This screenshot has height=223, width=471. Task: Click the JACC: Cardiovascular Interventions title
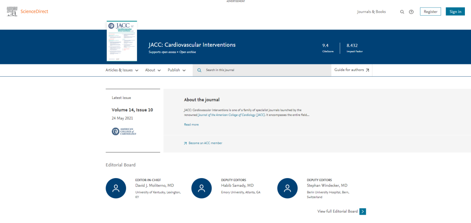192,45
